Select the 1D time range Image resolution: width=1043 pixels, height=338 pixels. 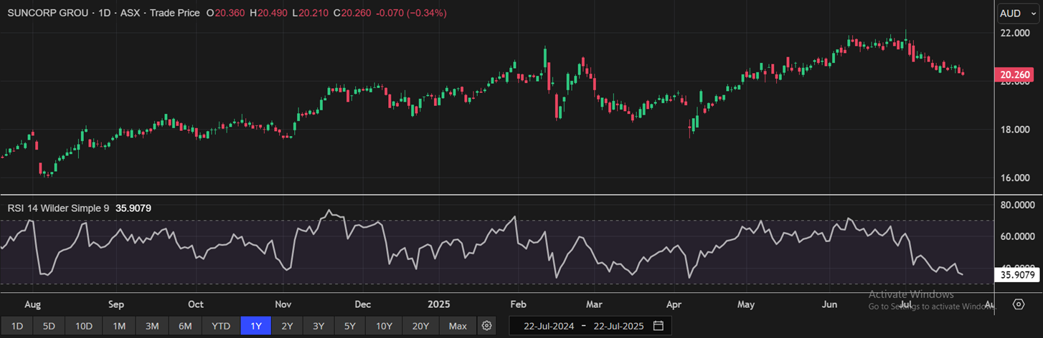point(16,326)
